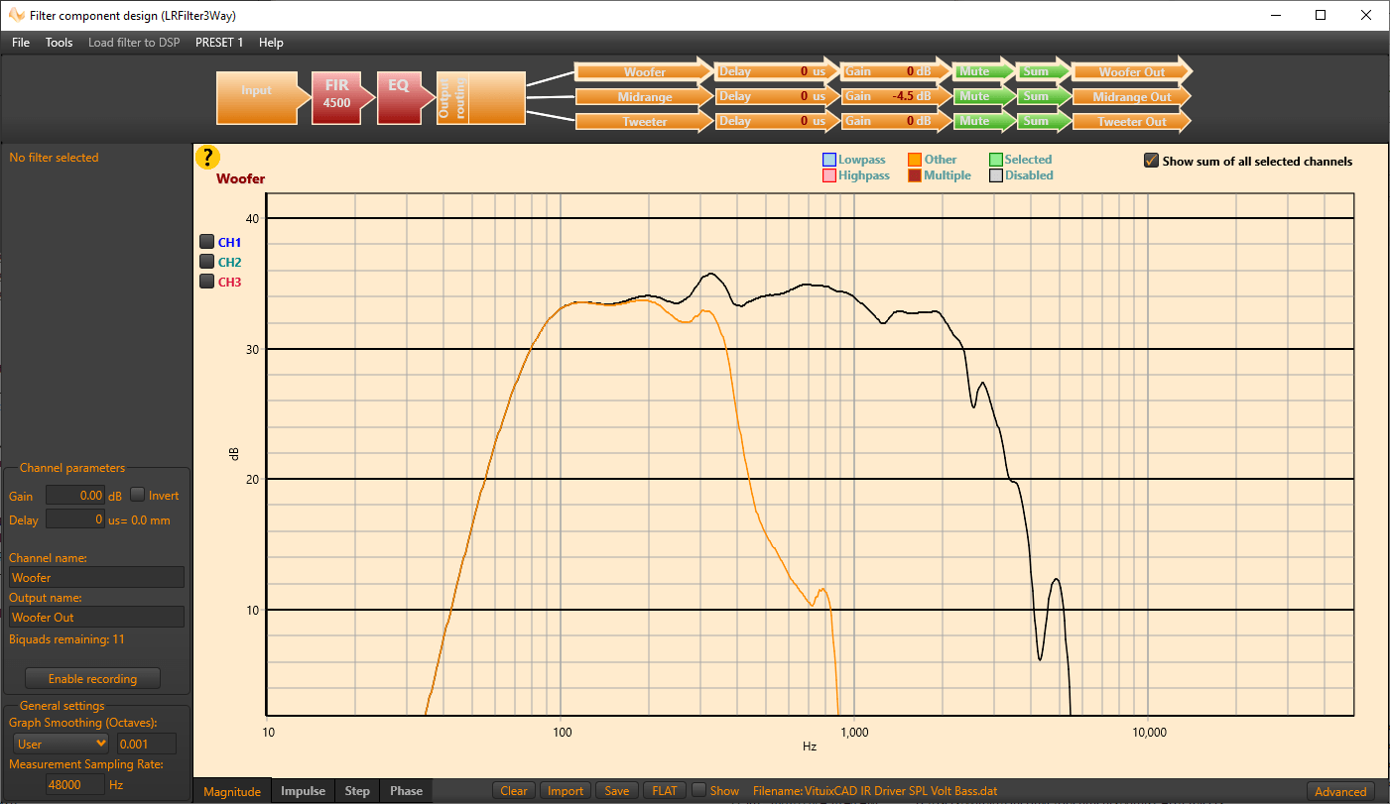Click the Midrange Gain -4.5 dB block
1390x804 pixels.
click(x=896, y=96)
